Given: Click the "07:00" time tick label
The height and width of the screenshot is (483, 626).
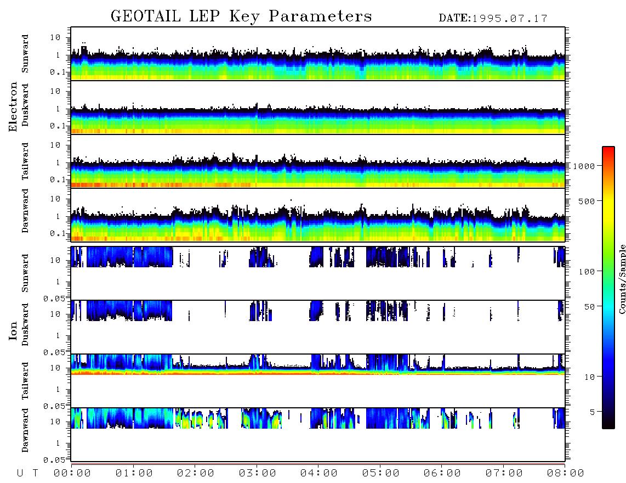Looking at the screenshot, I should (504, 474).
